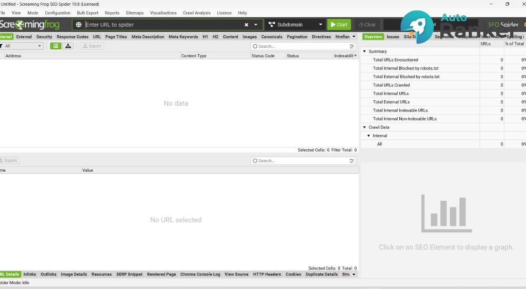Viewport: 526px width, 289px height.
Task: Collapse the Crawl Data section
Action: (x=365, y=127)
